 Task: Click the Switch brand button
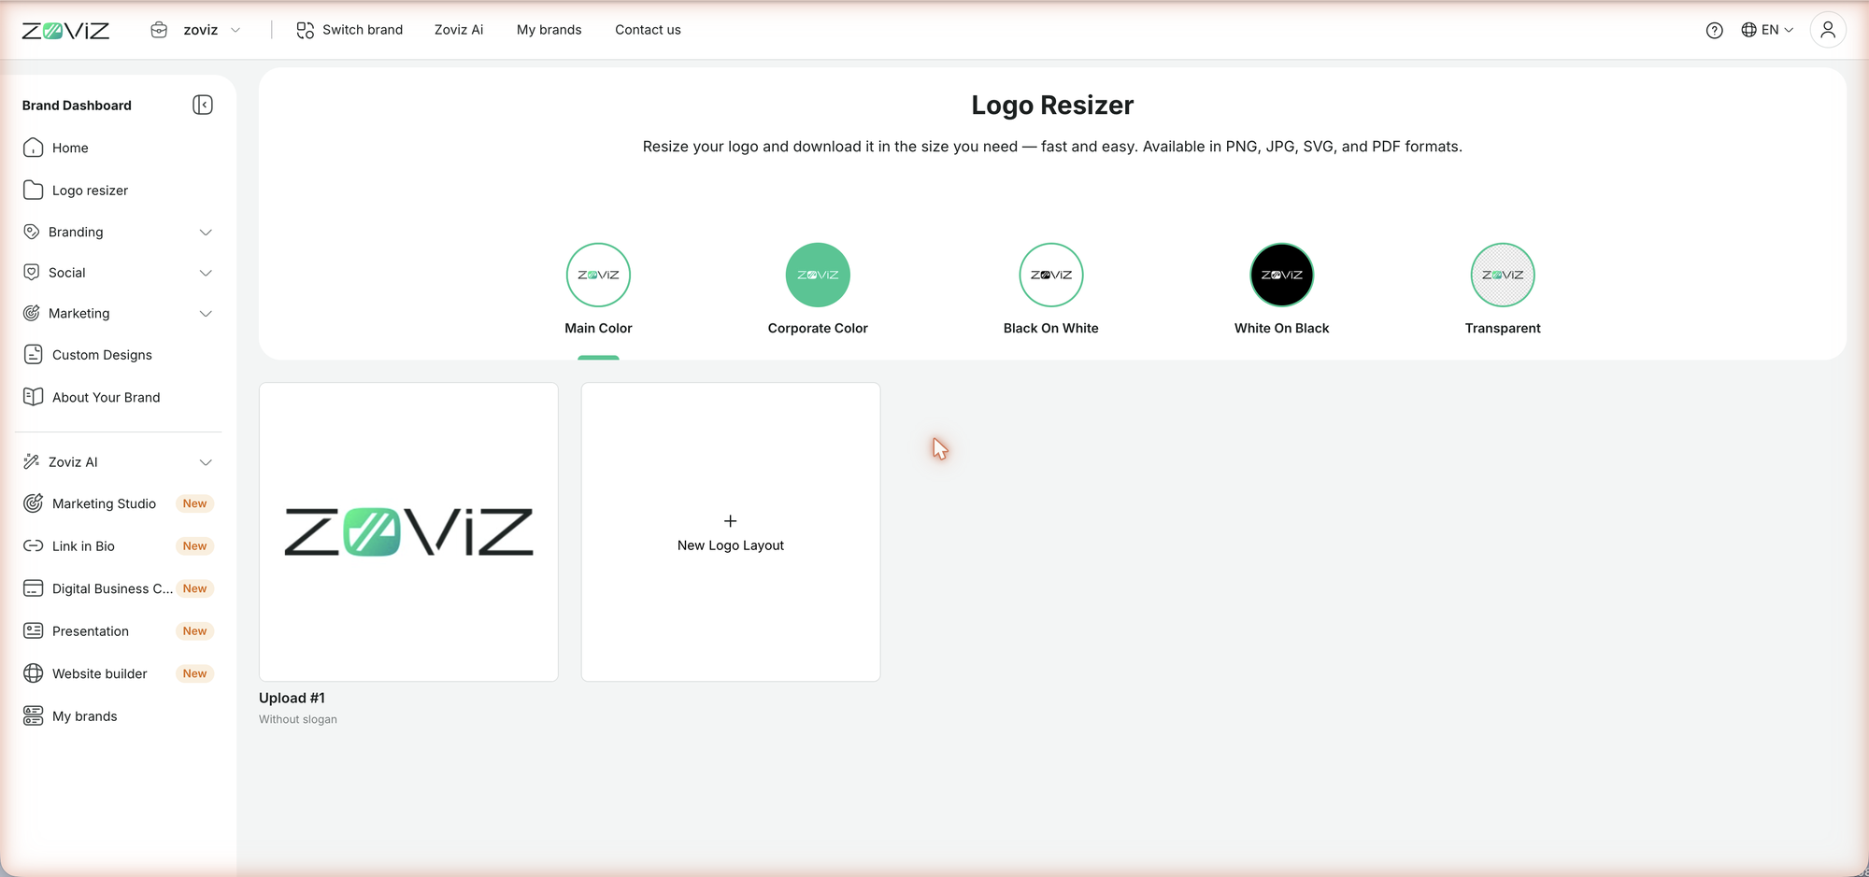click(350, 30)
